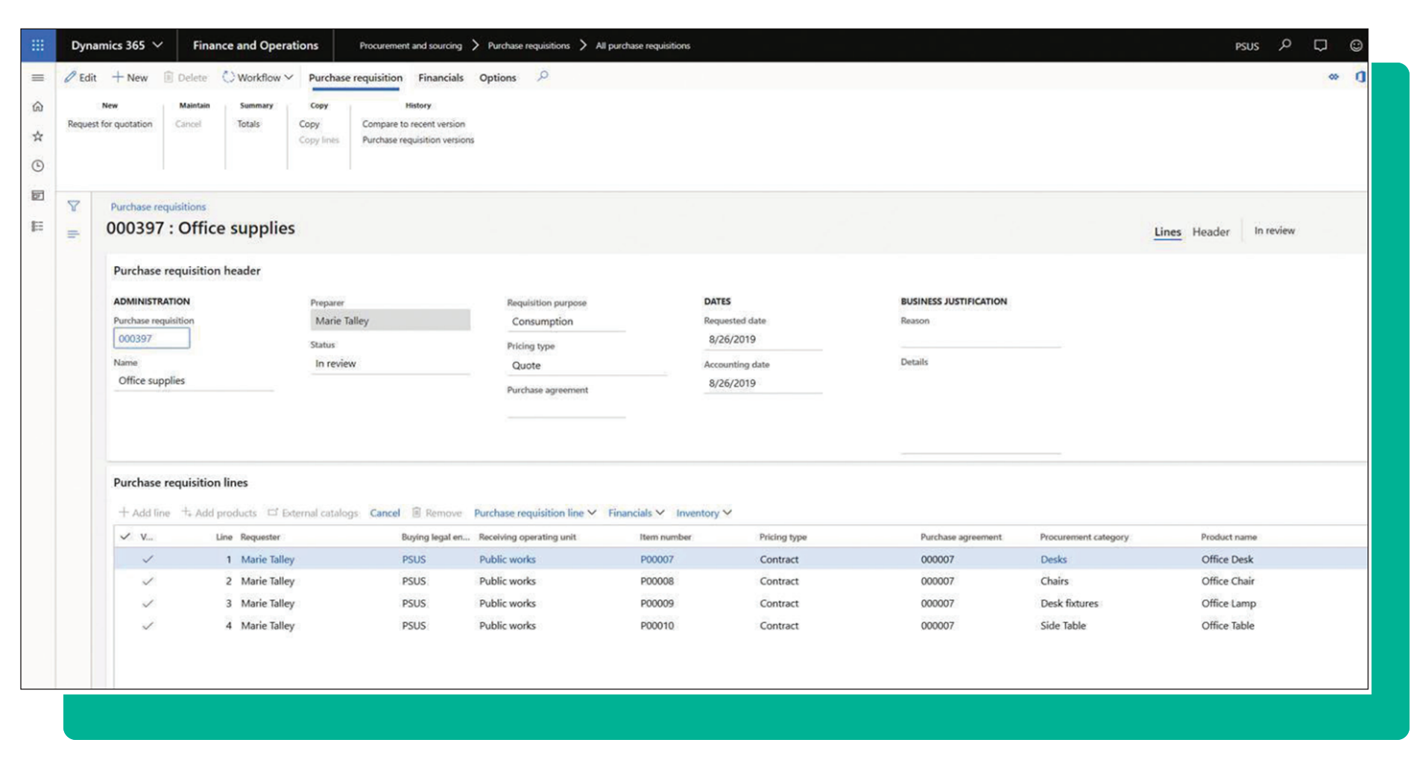Toggle row checkmark for line 4 Office Table
The image size is (1420, 769).
pyautogui.click(x=148, y=626)
